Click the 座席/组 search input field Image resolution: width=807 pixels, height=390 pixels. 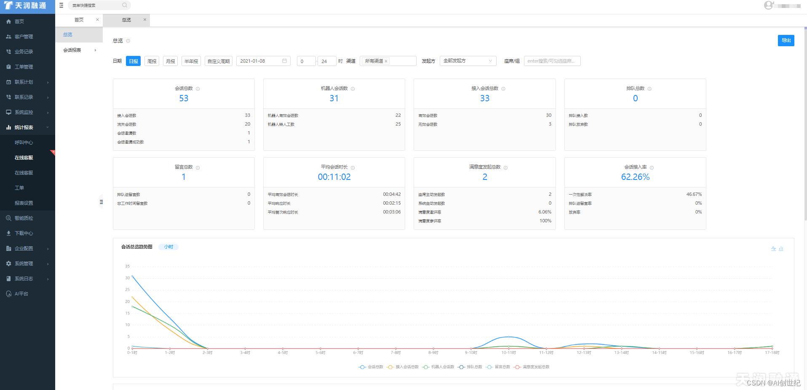click(x=552, y=61)
